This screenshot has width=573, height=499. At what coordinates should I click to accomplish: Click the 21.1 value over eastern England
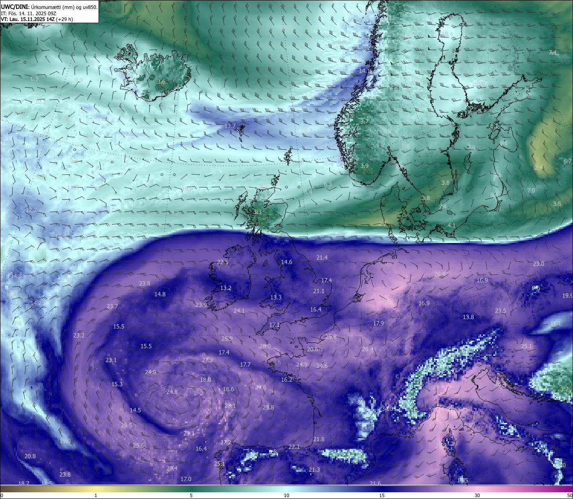pyautogui.click(x=319, y=291)
